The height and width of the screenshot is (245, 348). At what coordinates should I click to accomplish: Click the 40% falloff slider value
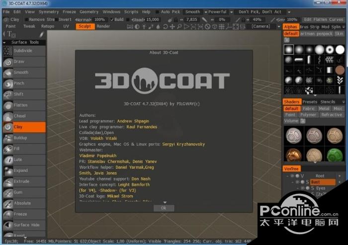tap(257, 19)
